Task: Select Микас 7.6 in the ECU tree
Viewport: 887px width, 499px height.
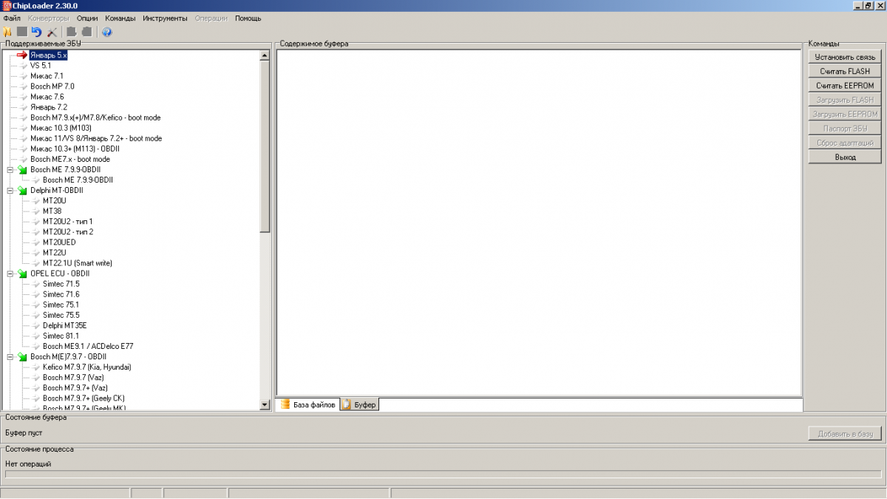Action: pyautogui.click(x=47, y=96)
